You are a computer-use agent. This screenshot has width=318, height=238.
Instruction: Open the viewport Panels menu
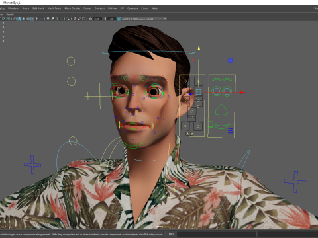(10, 15)
